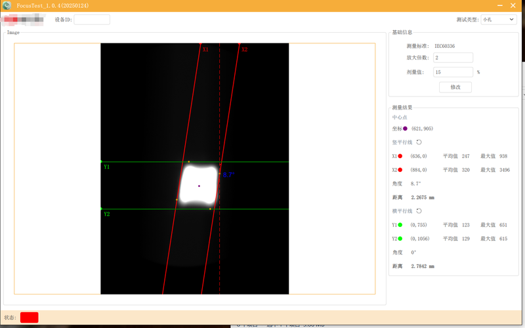Click the green Y1 marker dot in results
The height and width of the screenshot is (328, 525).
coord(400,225)
